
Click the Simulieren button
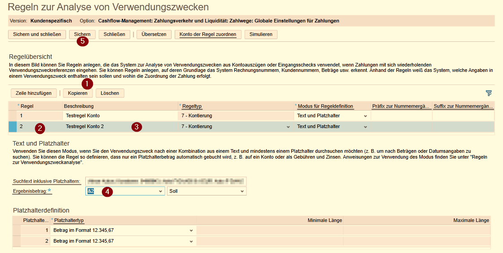[x=261, y=34]
